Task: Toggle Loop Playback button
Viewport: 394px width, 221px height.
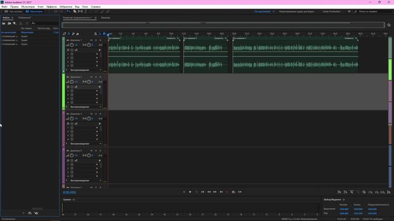Action: [233, 192]
